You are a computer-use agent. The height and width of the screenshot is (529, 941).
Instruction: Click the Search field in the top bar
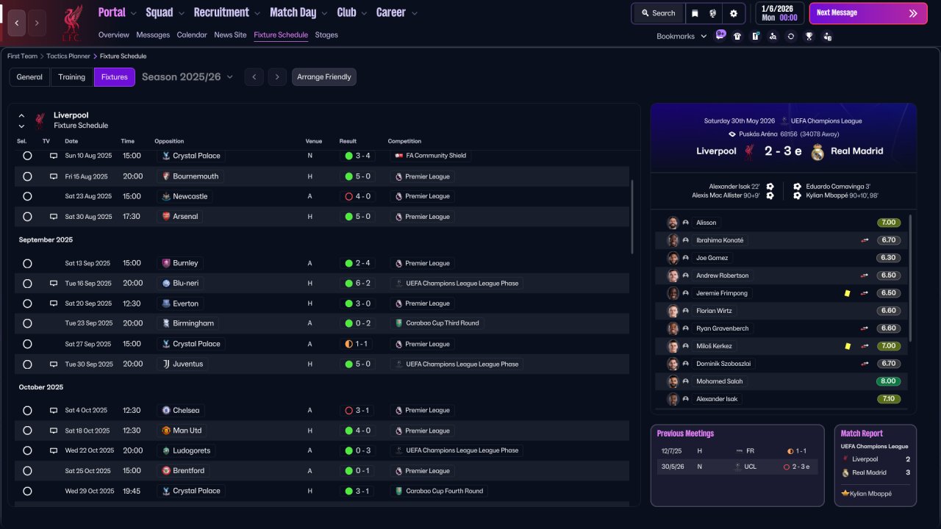tap(658, 13)
